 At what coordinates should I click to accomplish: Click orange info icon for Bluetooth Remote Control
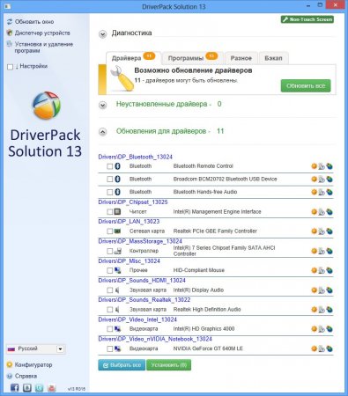coord(314,166)
